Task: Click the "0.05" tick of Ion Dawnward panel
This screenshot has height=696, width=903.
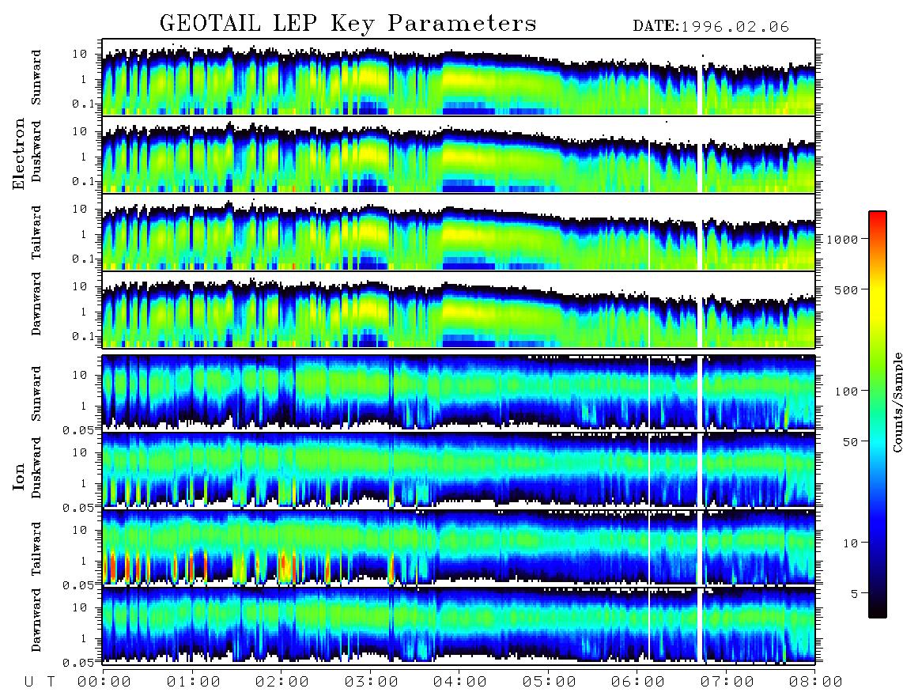Action: click(x=77, y=663)
